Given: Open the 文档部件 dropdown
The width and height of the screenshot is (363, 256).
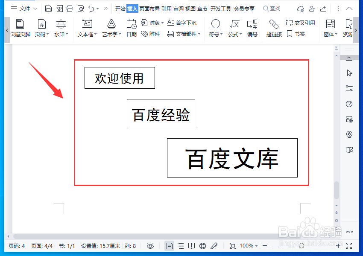Looking at the screenshot, I should (x=184, y=34).
